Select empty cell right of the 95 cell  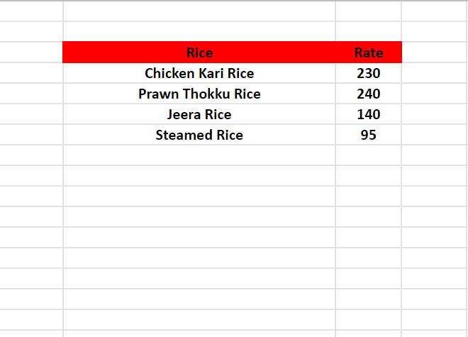pos(434,135)
